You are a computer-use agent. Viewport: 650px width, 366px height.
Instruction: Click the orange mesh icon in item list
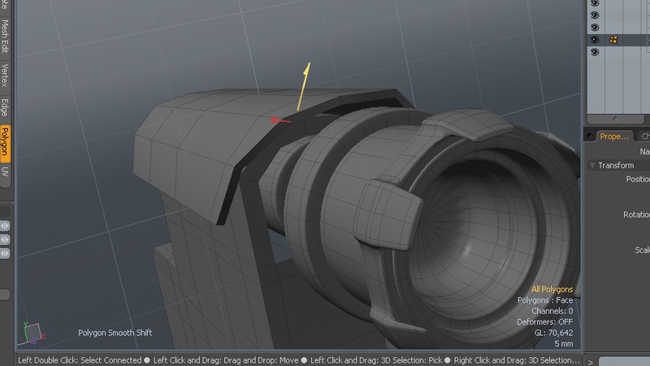point(613,40)
